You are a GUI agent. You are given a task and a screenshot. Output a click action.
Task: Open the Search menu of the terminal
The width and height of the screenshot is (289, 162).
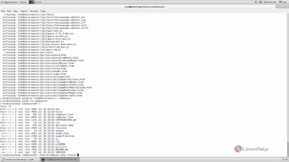point(24,11)
